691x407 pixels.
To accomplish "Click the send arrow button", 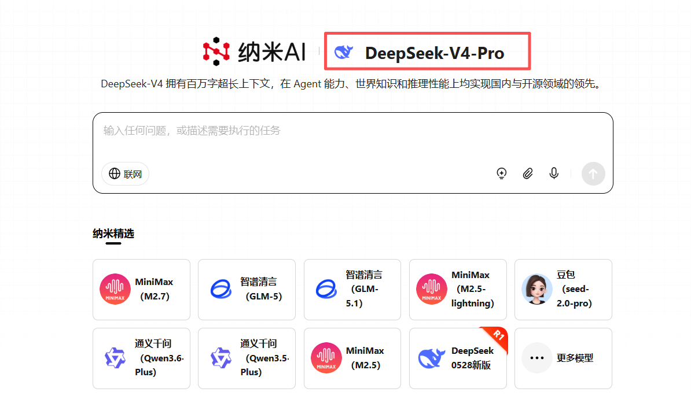I will coord(593,174).
